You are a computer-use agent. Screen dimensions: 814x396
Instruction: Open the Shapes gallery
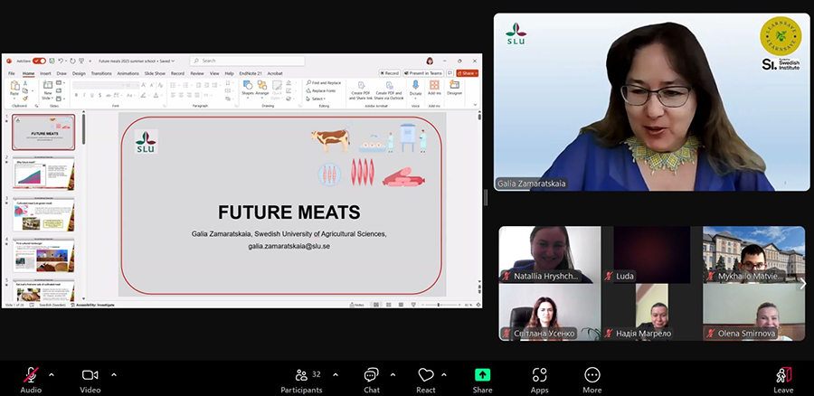[248, 88]
